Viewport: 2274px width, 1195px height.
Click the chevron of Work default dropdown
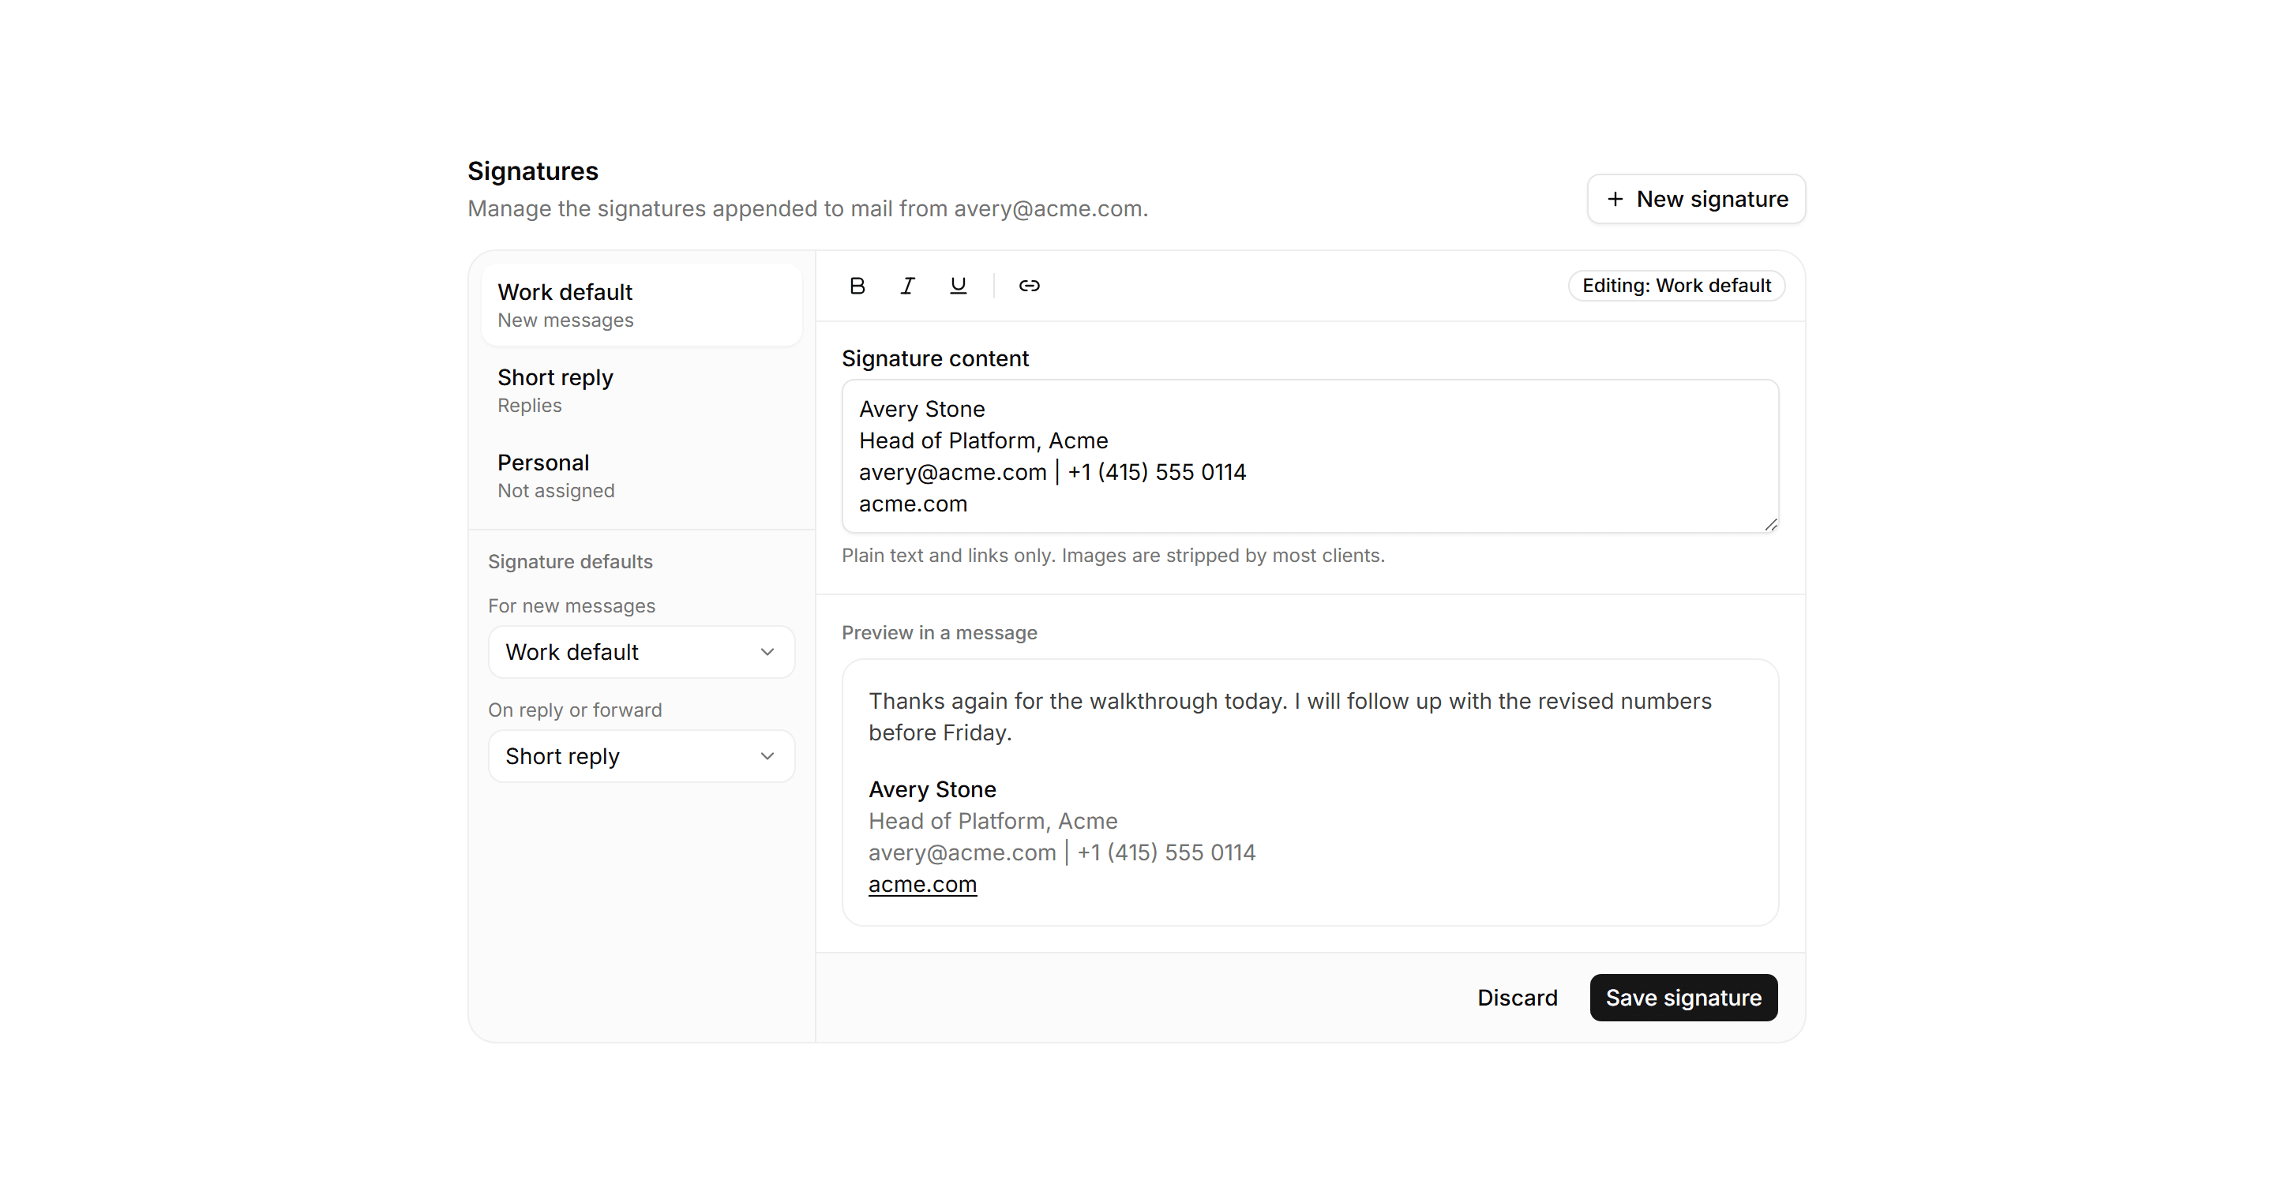click(767, 652)
